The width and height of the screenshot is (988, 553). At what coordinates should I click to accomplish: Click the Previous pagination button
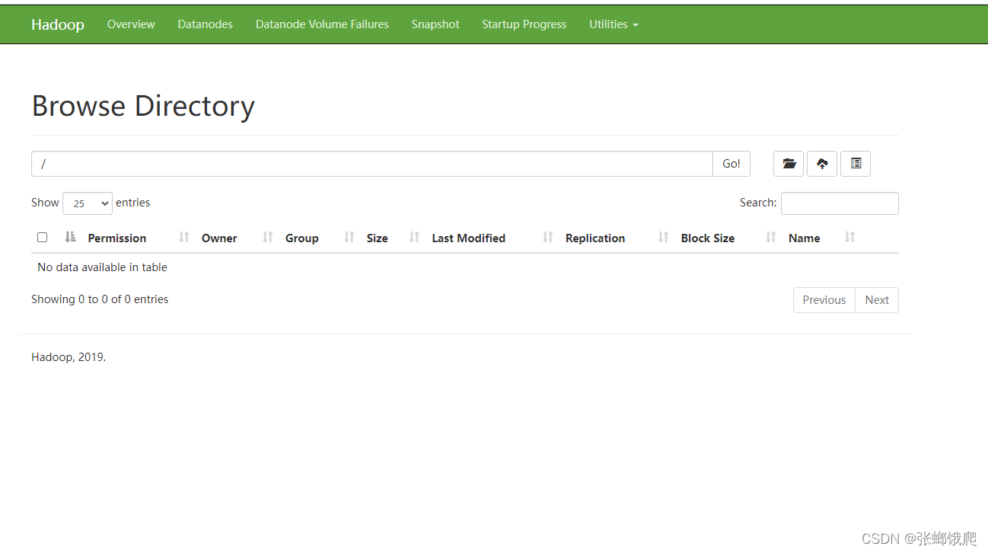point(824,300)
